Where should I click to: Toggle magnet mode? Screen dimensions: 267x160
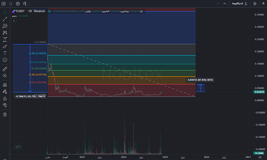tap(5, 85)
